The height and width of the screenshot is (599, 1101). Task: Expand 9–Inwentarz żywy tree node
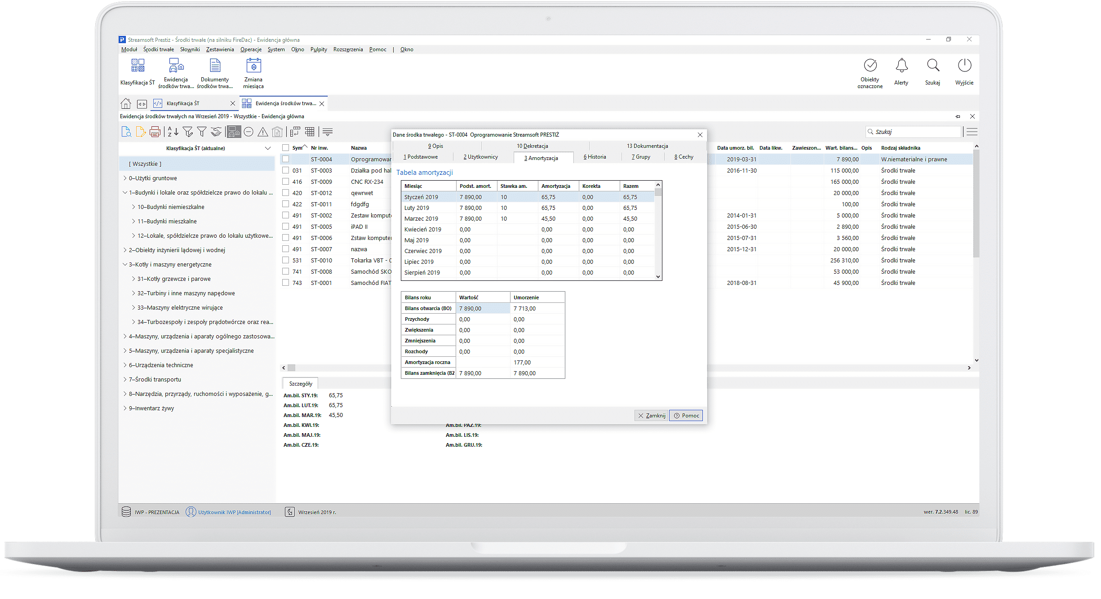(125, 408)
